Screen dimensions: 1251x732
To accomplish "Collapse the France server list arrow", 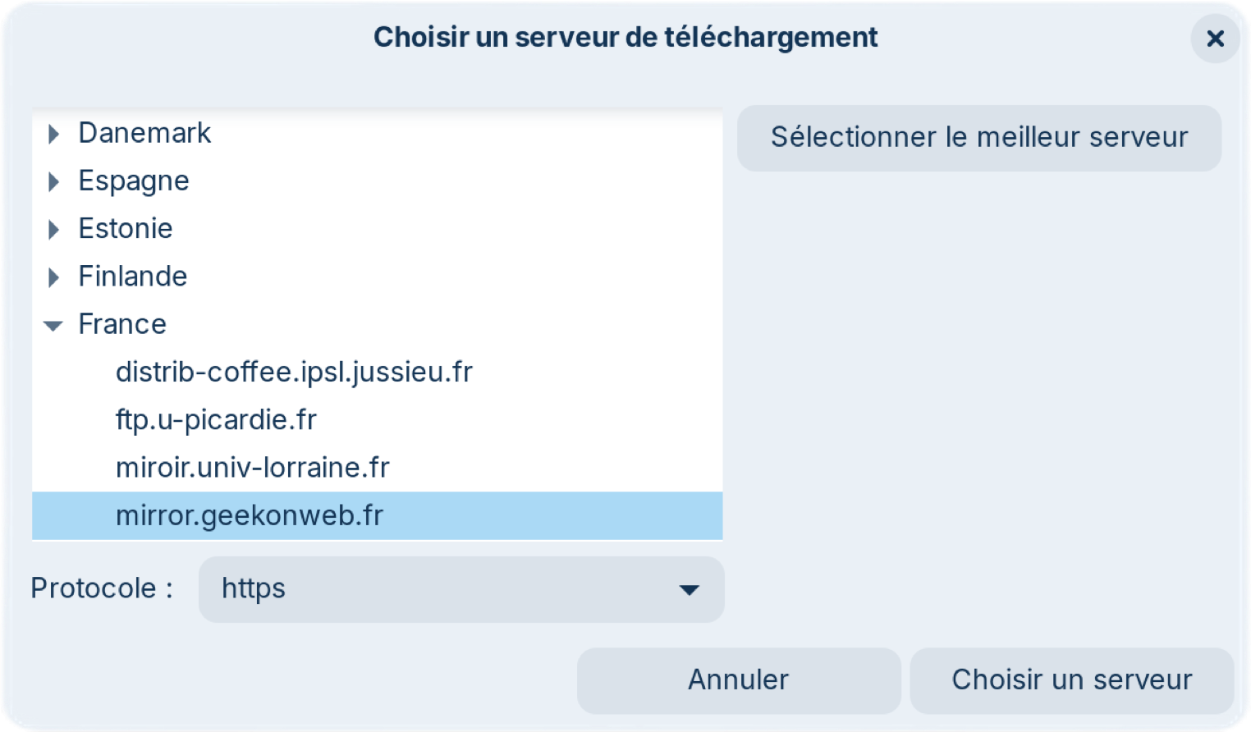I will (53, 326).
